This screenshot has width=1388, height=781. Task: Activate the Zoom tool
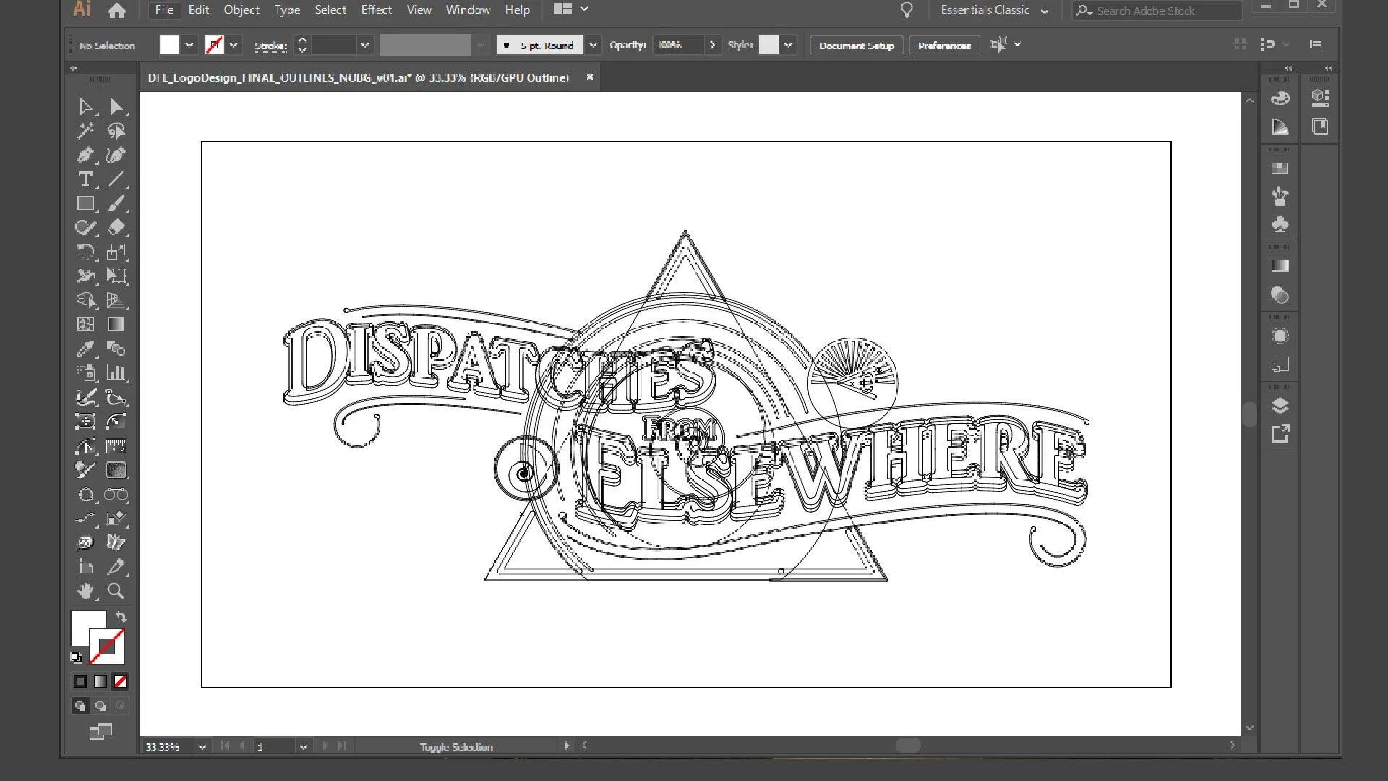tap(115, 591)
